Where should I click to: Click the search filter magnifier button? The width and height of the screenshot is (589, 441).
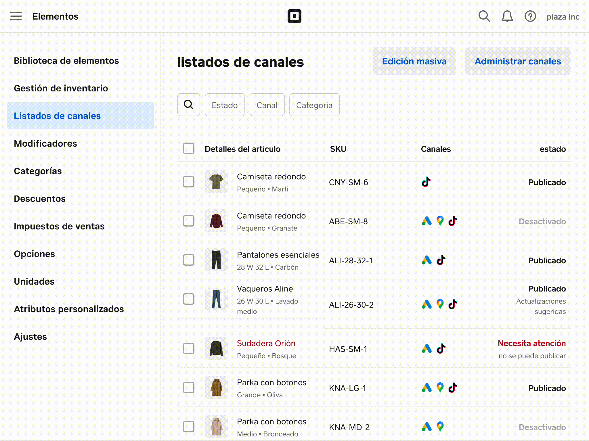[x=189, y=105]
